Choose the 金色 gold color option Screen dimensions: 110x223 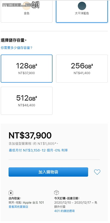[x=27, y=11]
